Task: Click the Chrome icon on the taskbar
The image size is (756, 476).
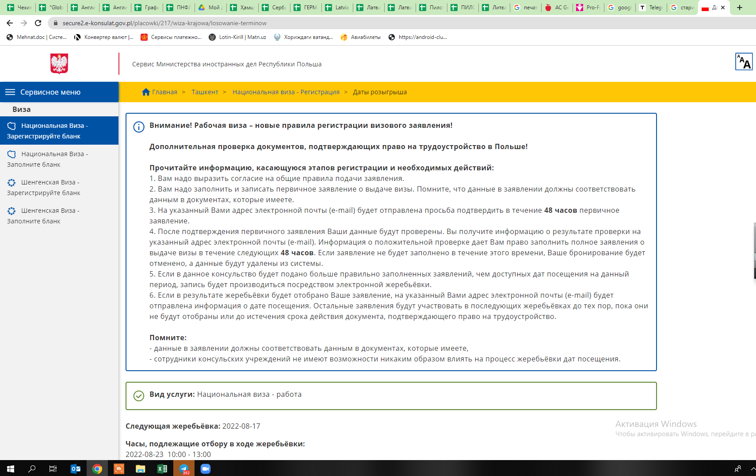Action: (x=97, y=468)
